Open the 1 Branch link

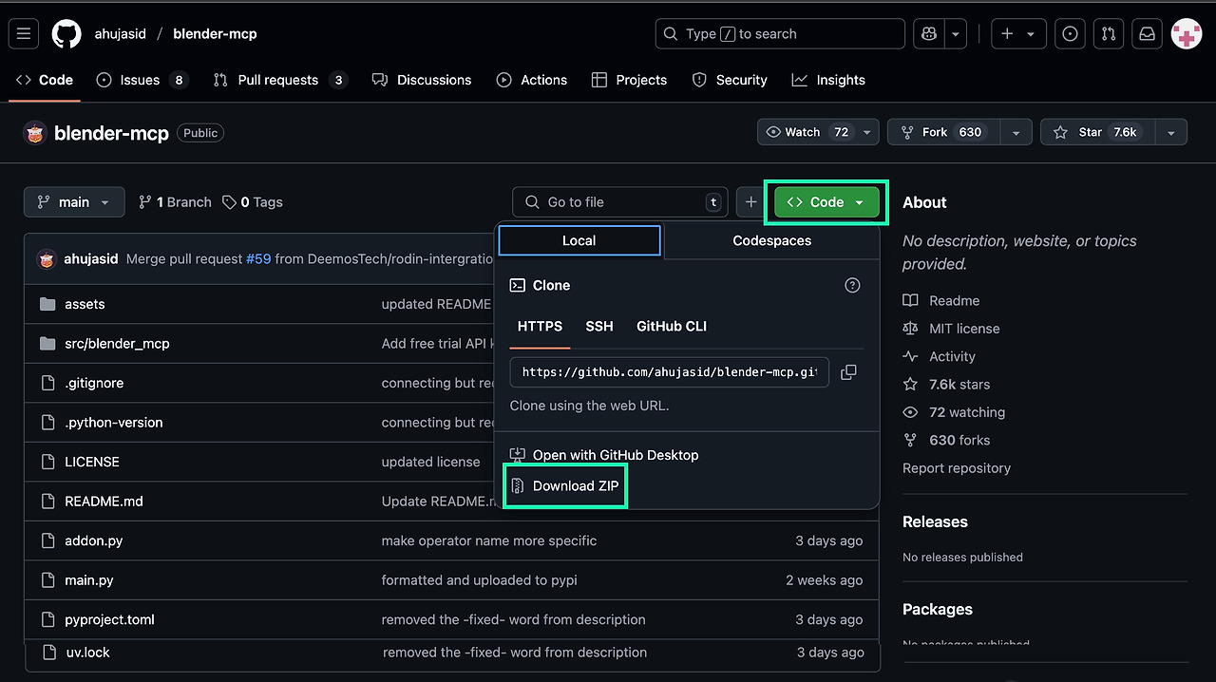tap(175, 202)
